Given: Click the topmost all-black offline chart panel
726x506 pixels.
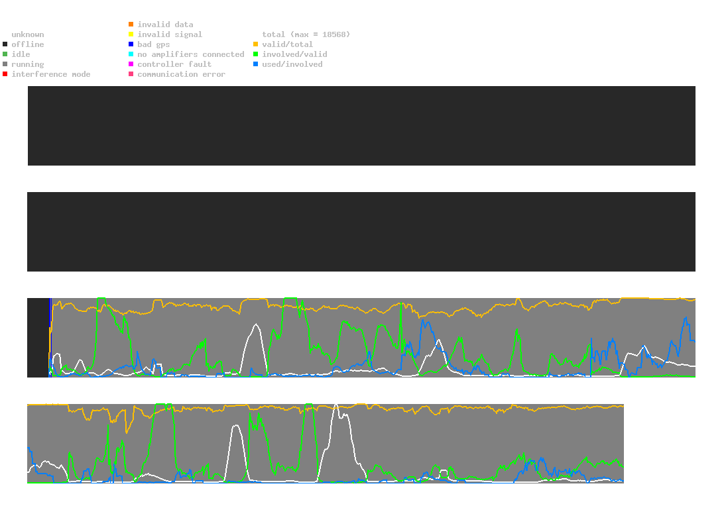Looking at the screenshot, I should [x=361, y=126].
